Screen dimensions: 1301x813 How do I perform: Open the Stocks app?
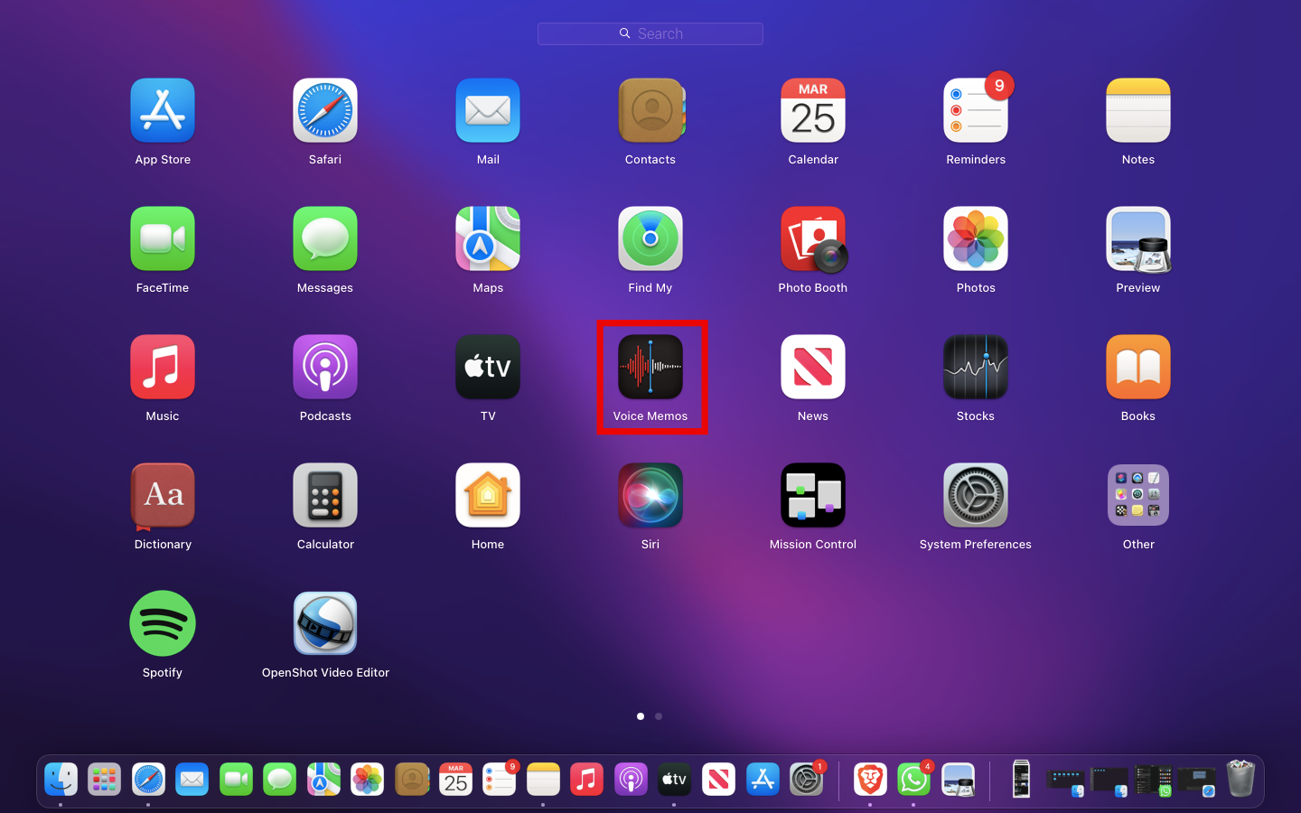click(x=976, y=368)
